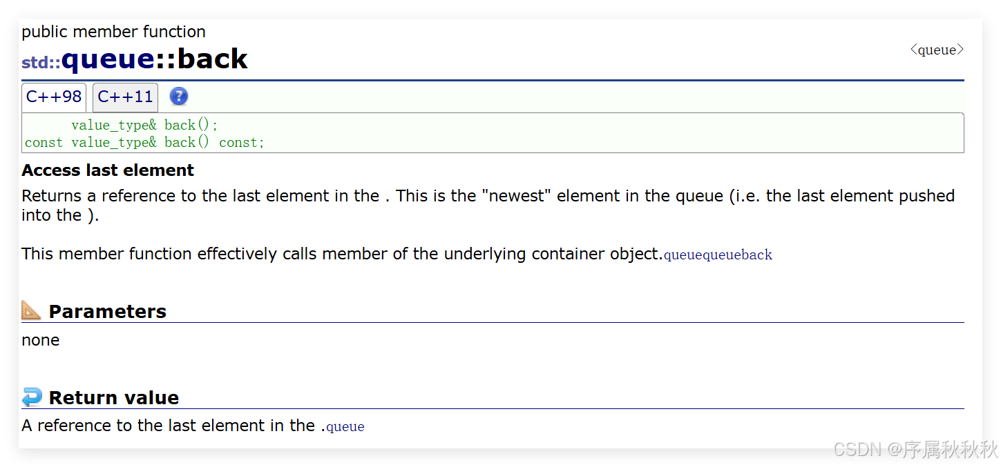Open the <queue> header link
Image resolution: width=1001 pixels, height=467 pixels.
pyautogui.click(x=937, y=50)
